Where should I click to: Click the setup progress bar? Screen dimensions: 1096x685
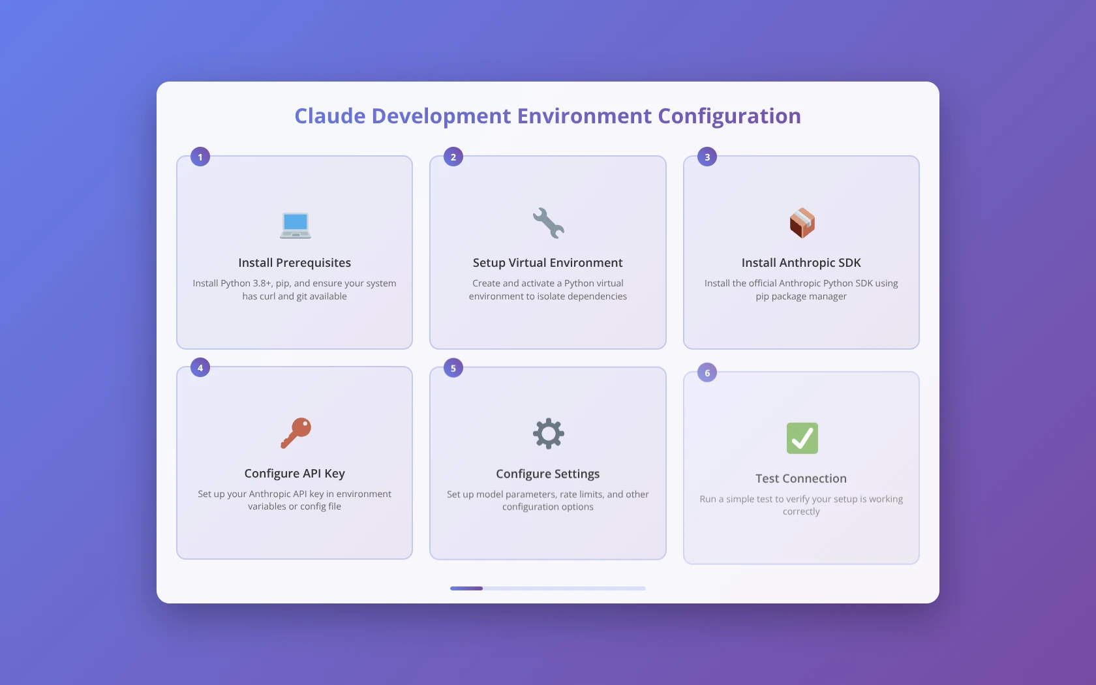548,588
